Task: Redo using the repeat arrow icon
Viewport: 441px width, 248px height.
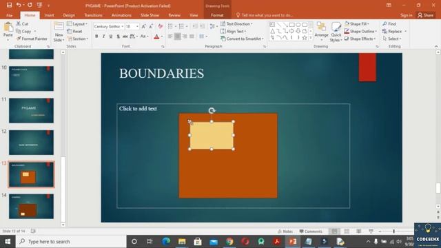Action: pyautogui.click(x=30, y=5)
